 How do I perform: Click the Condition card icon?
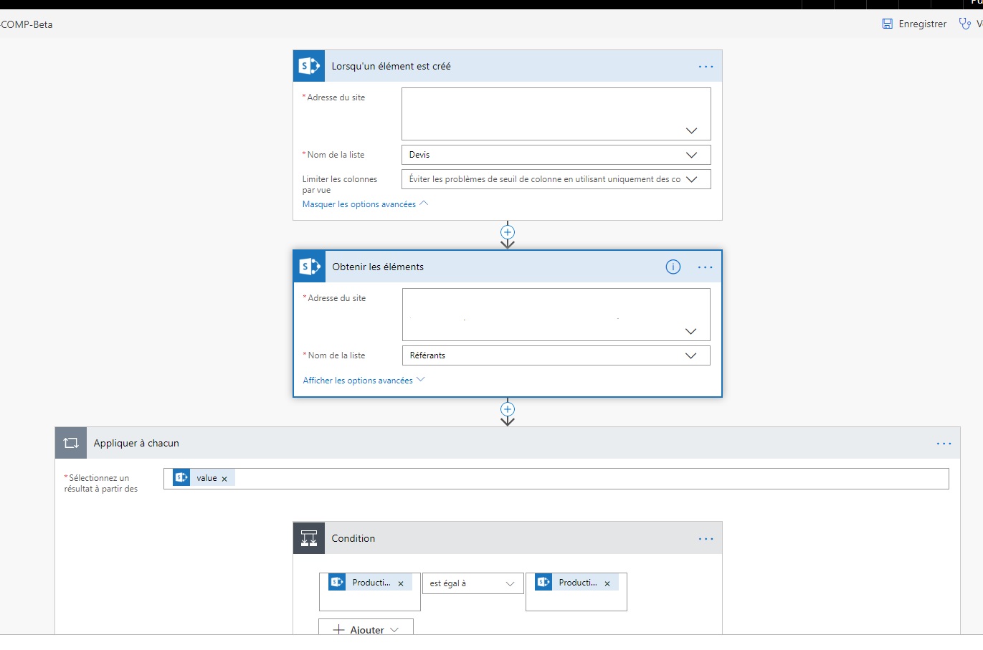click(309, 538)
